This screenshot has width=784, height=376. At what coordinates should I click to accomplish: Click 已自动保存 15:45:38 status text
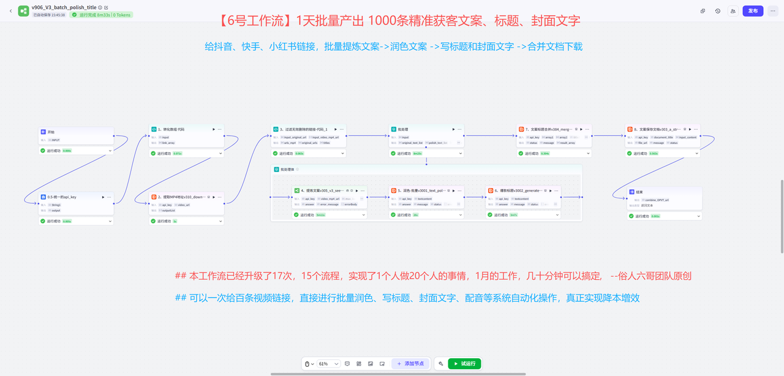pos(49,15)
